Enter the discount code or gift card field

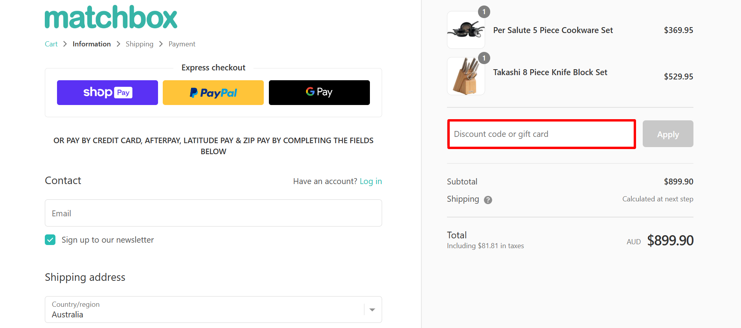541,134
